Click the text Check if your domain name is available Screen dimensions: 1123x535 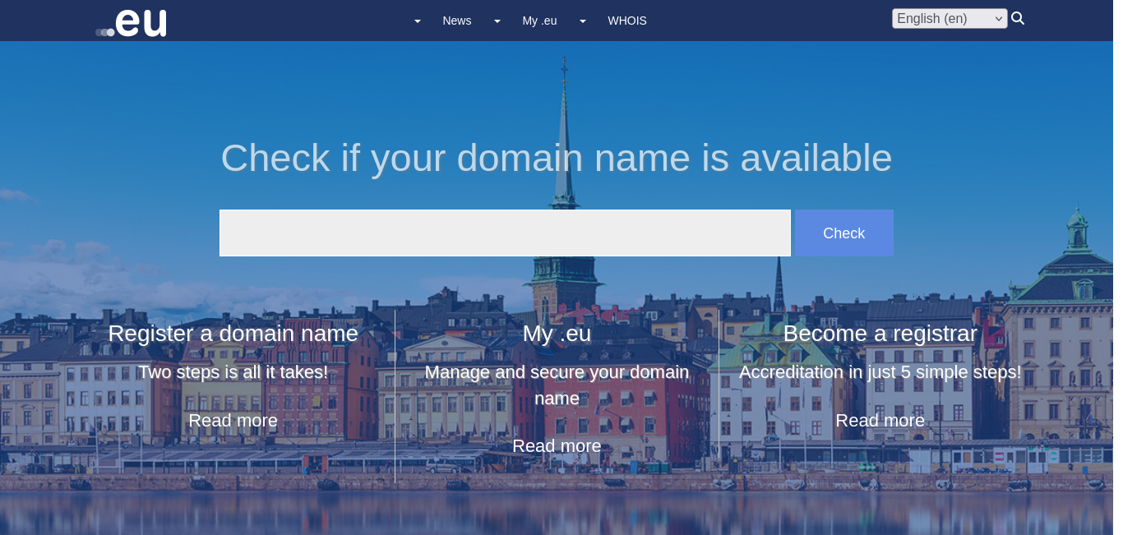tap(557, 158)
